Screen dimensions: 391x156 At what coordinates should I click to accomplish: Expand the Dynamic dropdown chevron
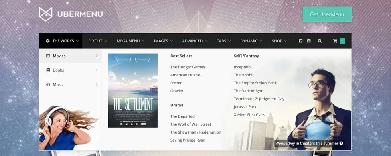point(261,41)
